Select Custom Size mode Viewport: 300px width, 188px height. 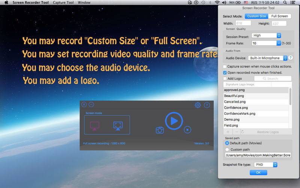point(256,16)
